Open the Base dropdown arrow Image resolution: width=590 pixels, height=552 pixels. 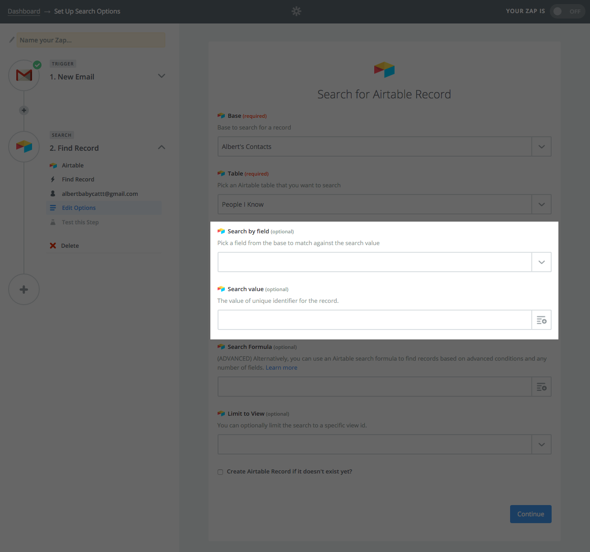pos(541,147)
